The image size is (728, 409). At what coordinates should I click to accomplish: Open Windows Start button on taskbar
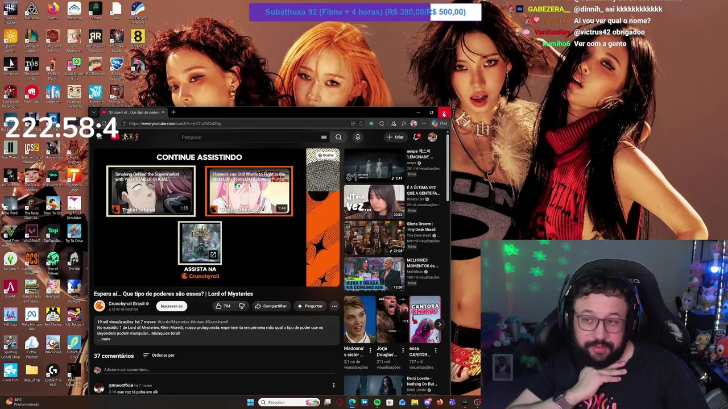click(x=250, y=402)
